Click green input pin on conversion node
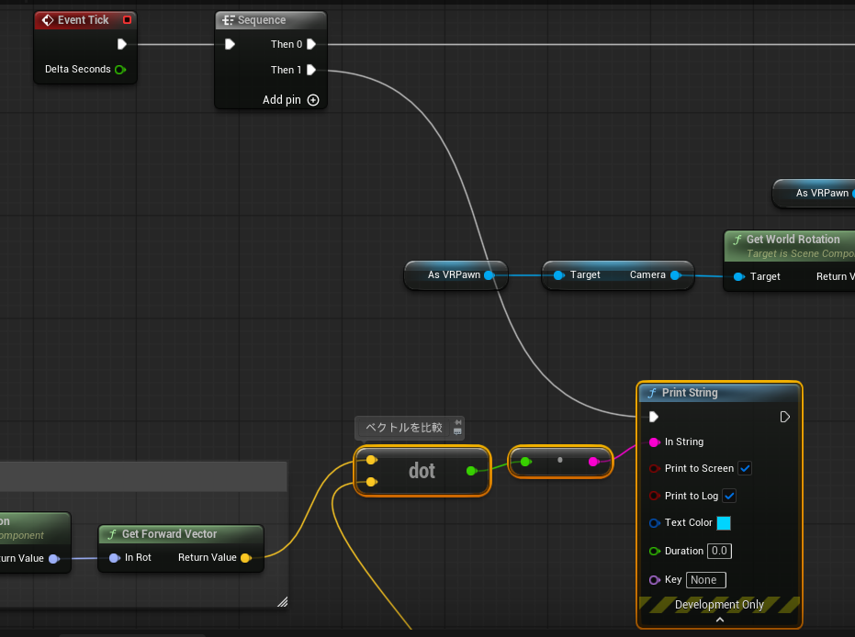Image resolution: width=855 pixels, height=637 pixels. pos(525,462)
